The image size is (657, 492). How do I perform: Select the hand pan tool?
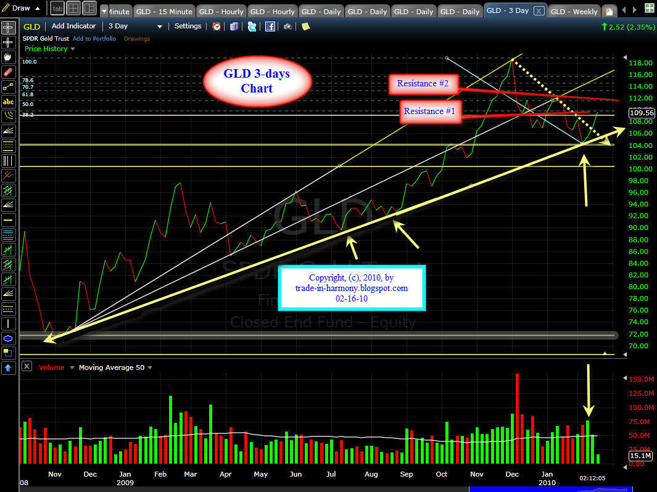(8, 57)
